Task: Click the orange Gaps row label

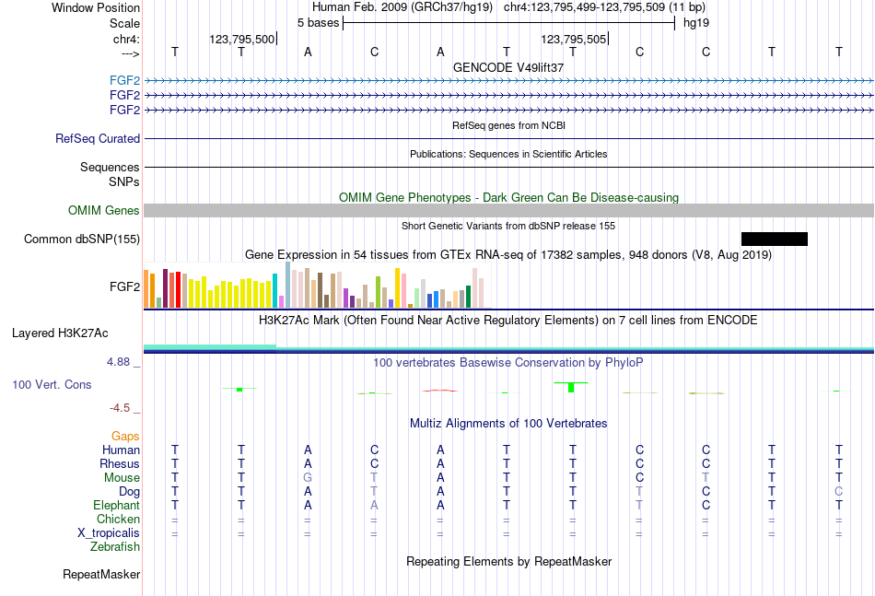Action: (x=125, y=436)
